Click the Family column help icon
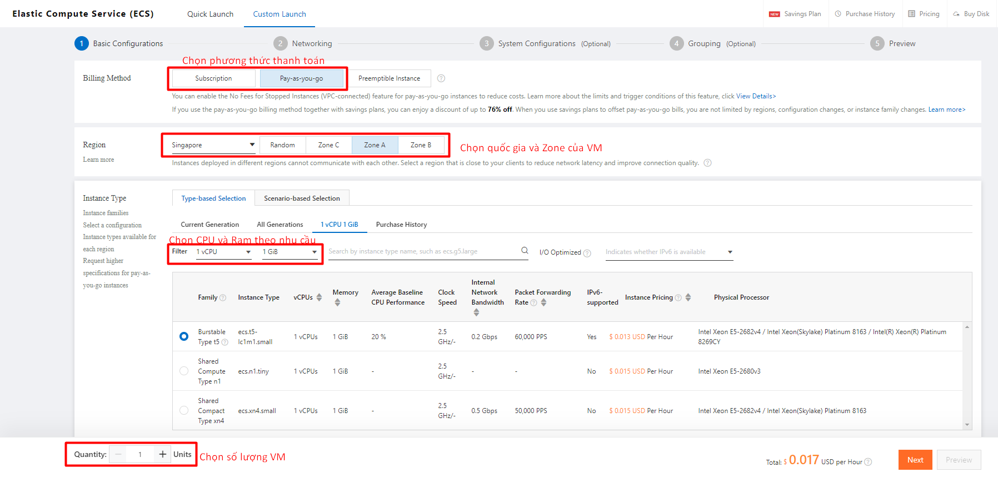This screenshot has height=492, width=998. [223, 298]
